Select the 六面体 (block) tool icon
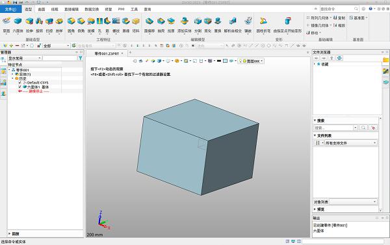 coord(18,21)
